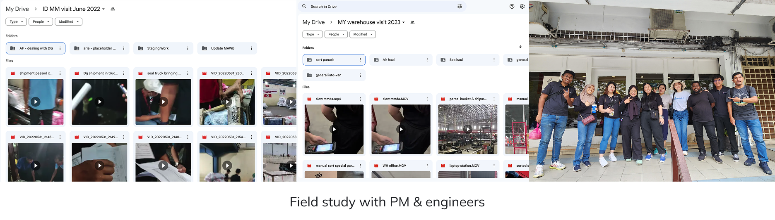Image resolution: width=775 pixels, height=220 pixels.
Task: Open more actions for Dg shipment in truck file
Action: (x=124, y=73)
